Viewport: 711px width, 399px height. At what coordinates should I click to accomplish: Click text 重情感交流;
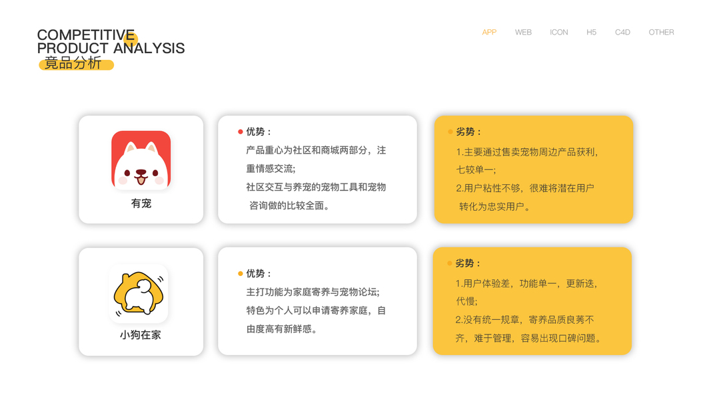(271, 169)
